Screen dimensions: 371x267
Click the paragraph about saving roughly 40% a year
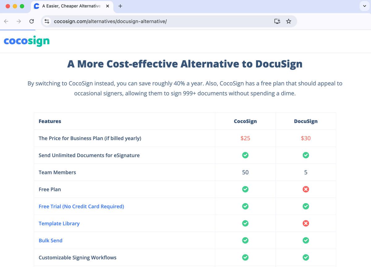(185, 88)
